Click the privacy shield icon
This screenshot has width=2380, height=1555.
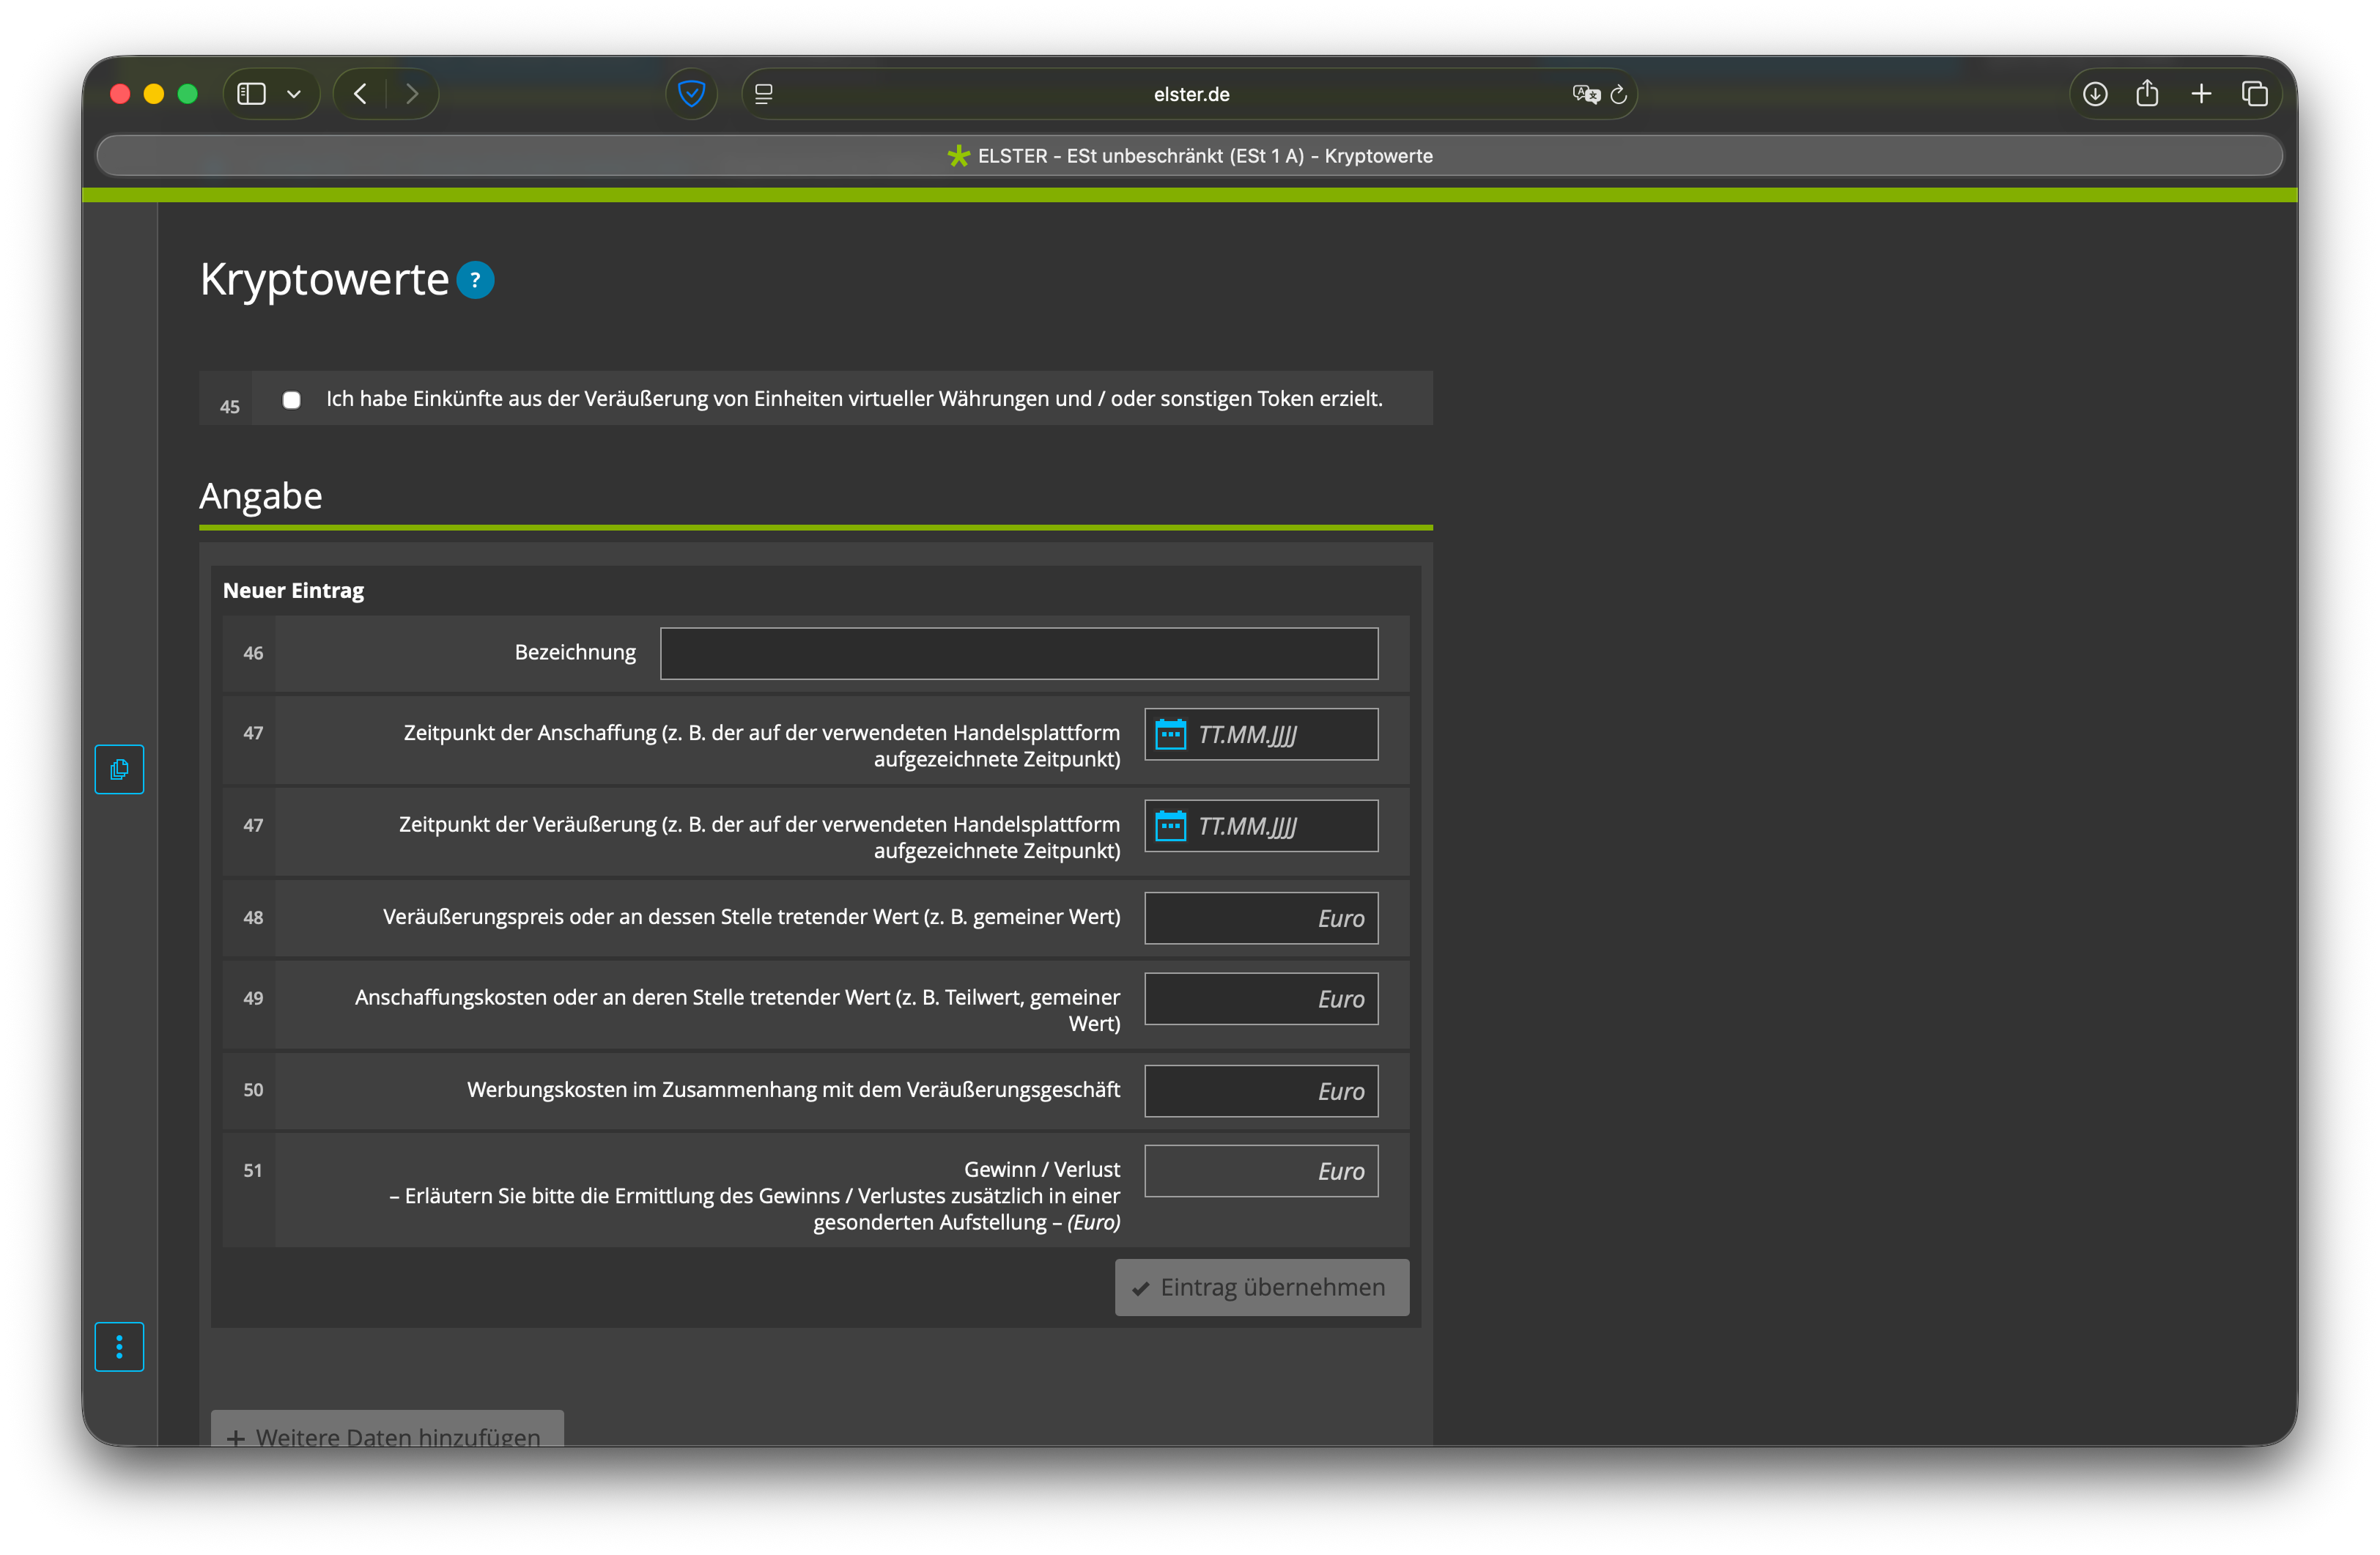coord(691,94)
